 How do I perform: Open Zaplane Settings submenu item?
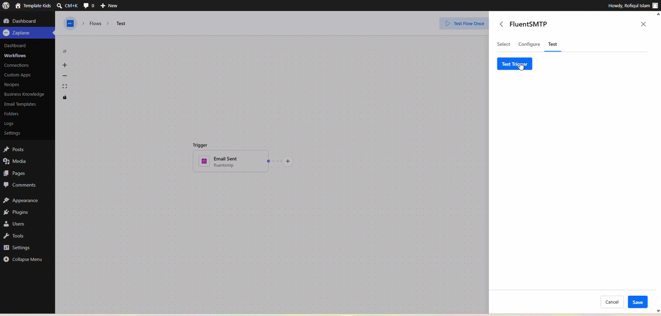tap(12, 133)
